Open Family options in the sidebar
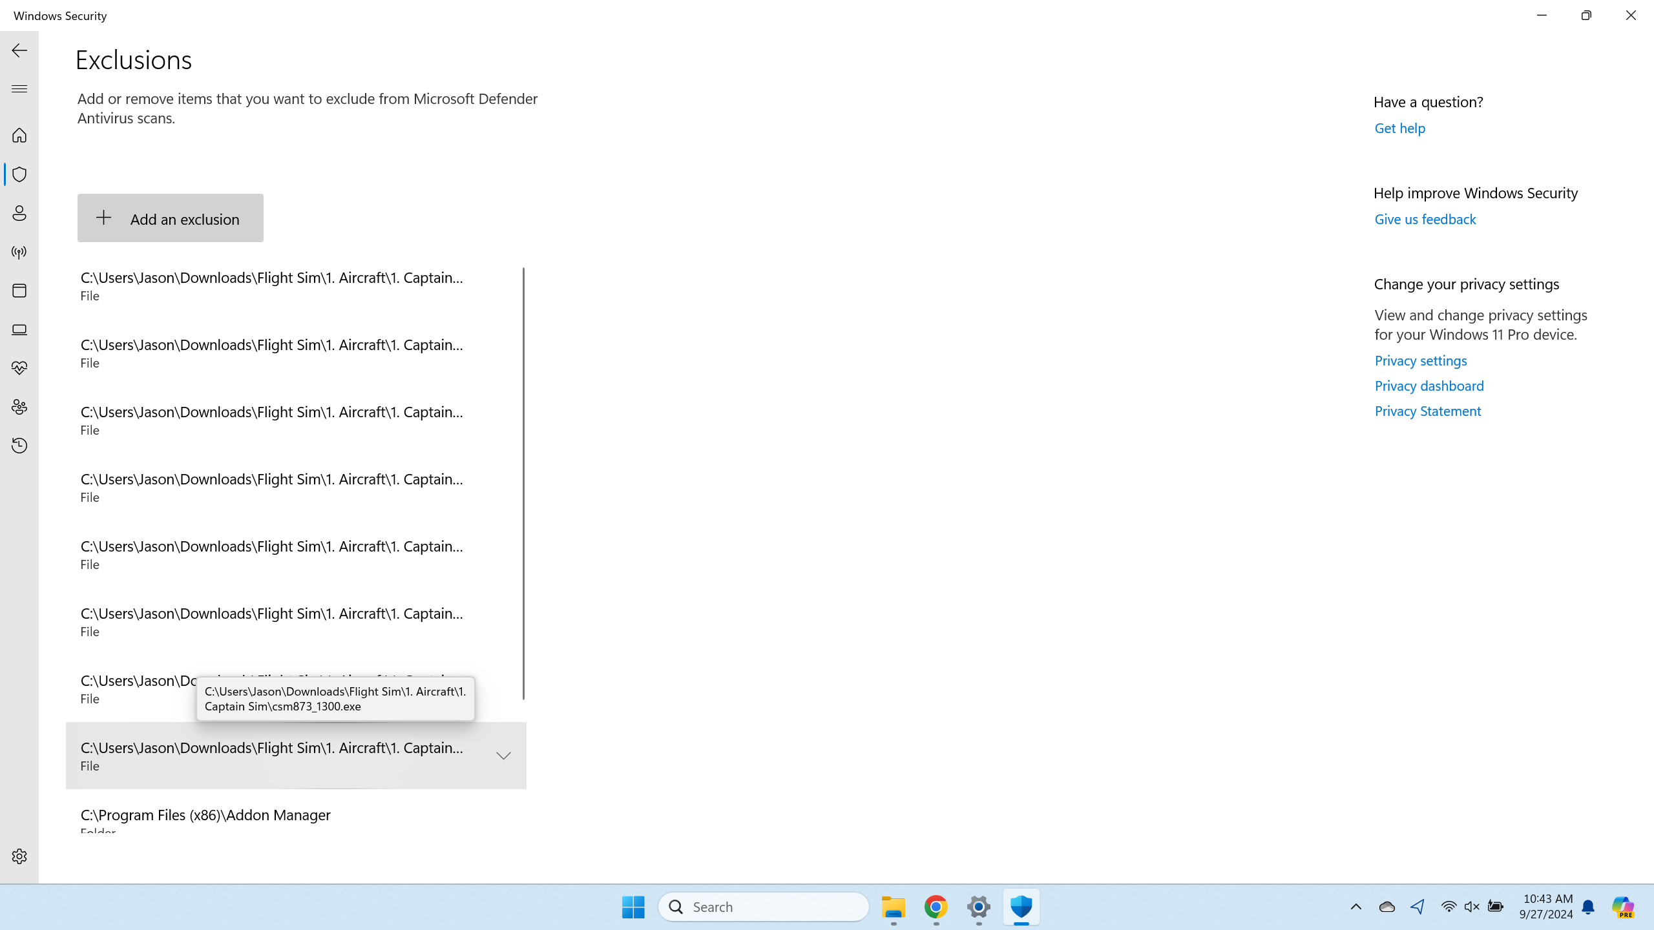The width and height of the screenshot is (1654, 930). (x=19, y=407)
